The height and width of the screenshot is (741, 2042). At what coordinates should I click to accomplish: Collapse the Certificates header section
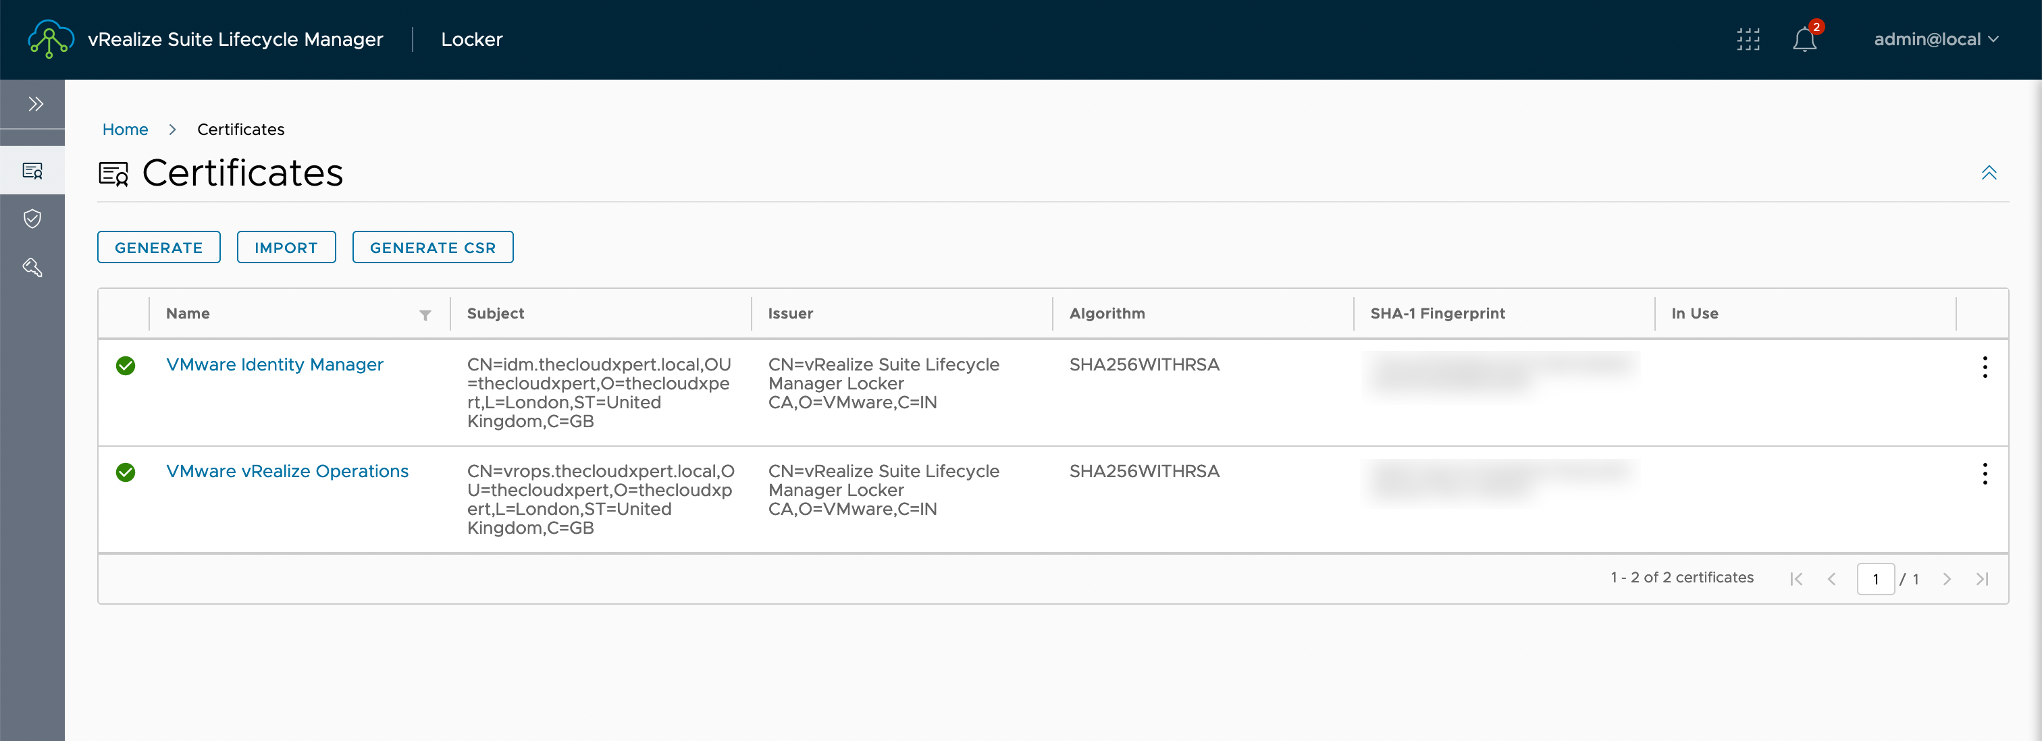point(1988,173)
